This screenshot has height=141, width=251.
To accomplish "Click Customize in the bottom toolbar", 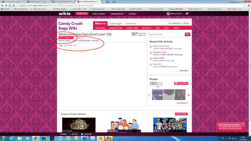I will (86, 134).
